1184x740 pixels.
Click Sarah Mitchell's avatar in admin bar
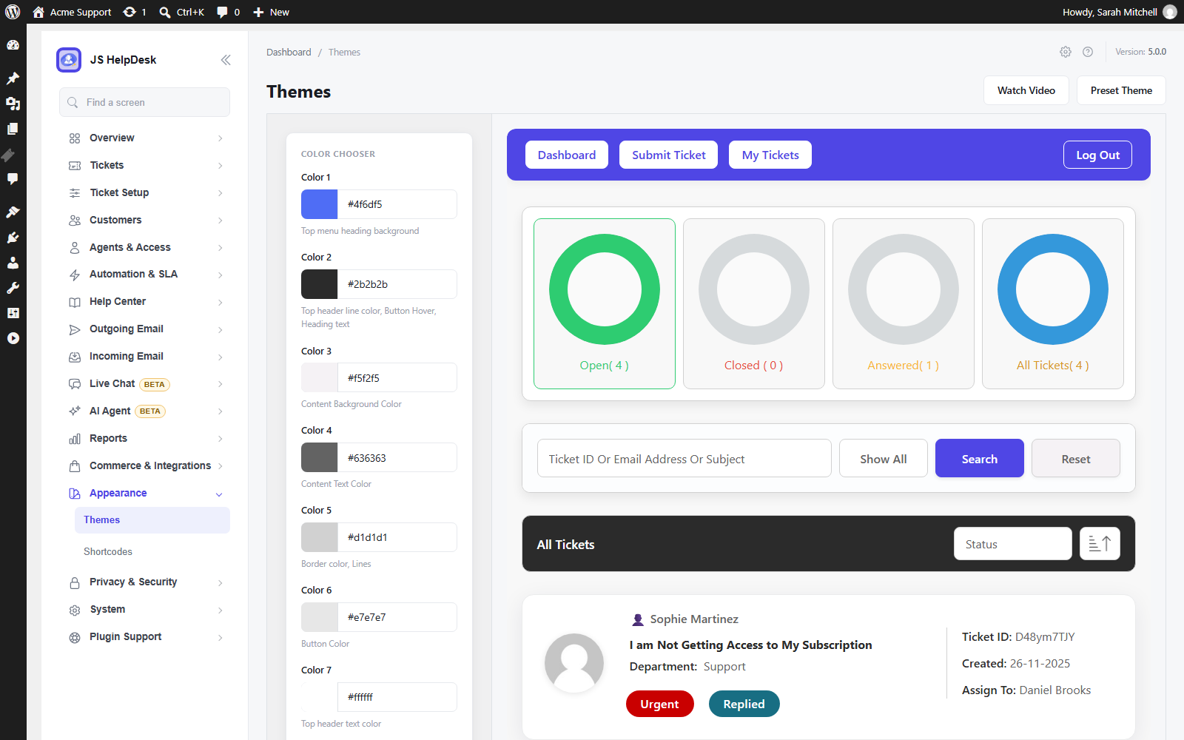tap(1170, 12)
